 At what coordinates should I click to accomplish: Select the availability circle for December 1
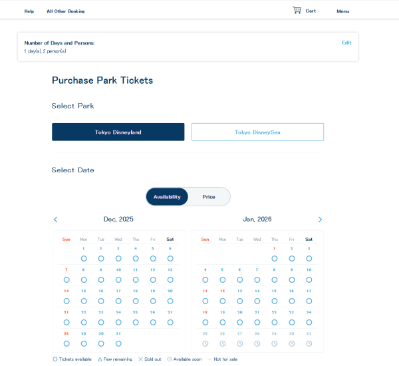tap(84, 258)
